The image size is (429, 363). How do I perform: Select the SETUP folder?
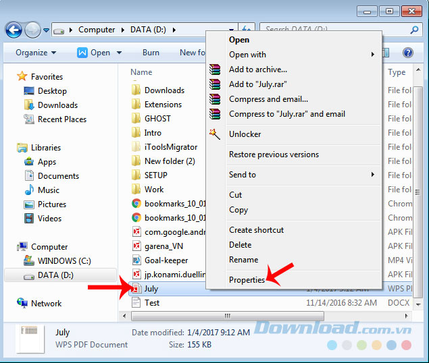tap(155, 175)
